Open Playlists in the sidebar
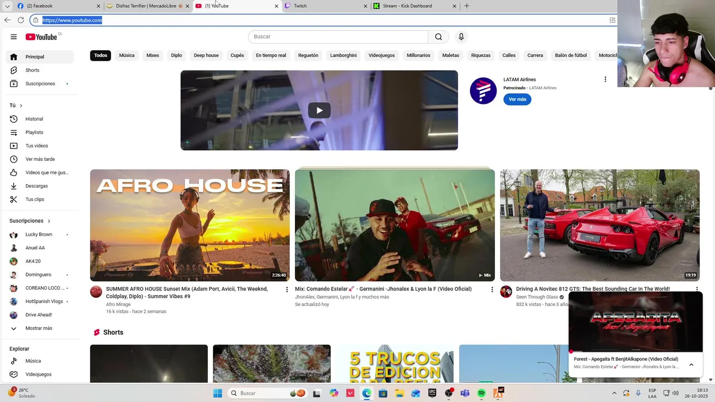The height and width of the screenshot is (402, 715). coord(39,132)
